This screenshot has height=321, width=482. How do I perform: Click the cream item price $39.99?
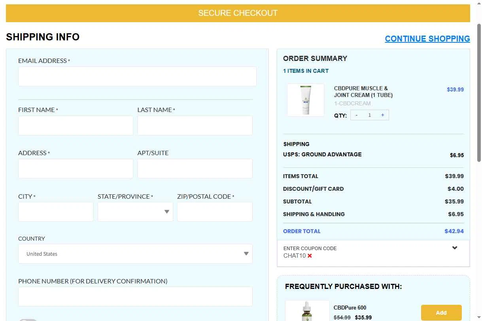click(x=456, y=89)
